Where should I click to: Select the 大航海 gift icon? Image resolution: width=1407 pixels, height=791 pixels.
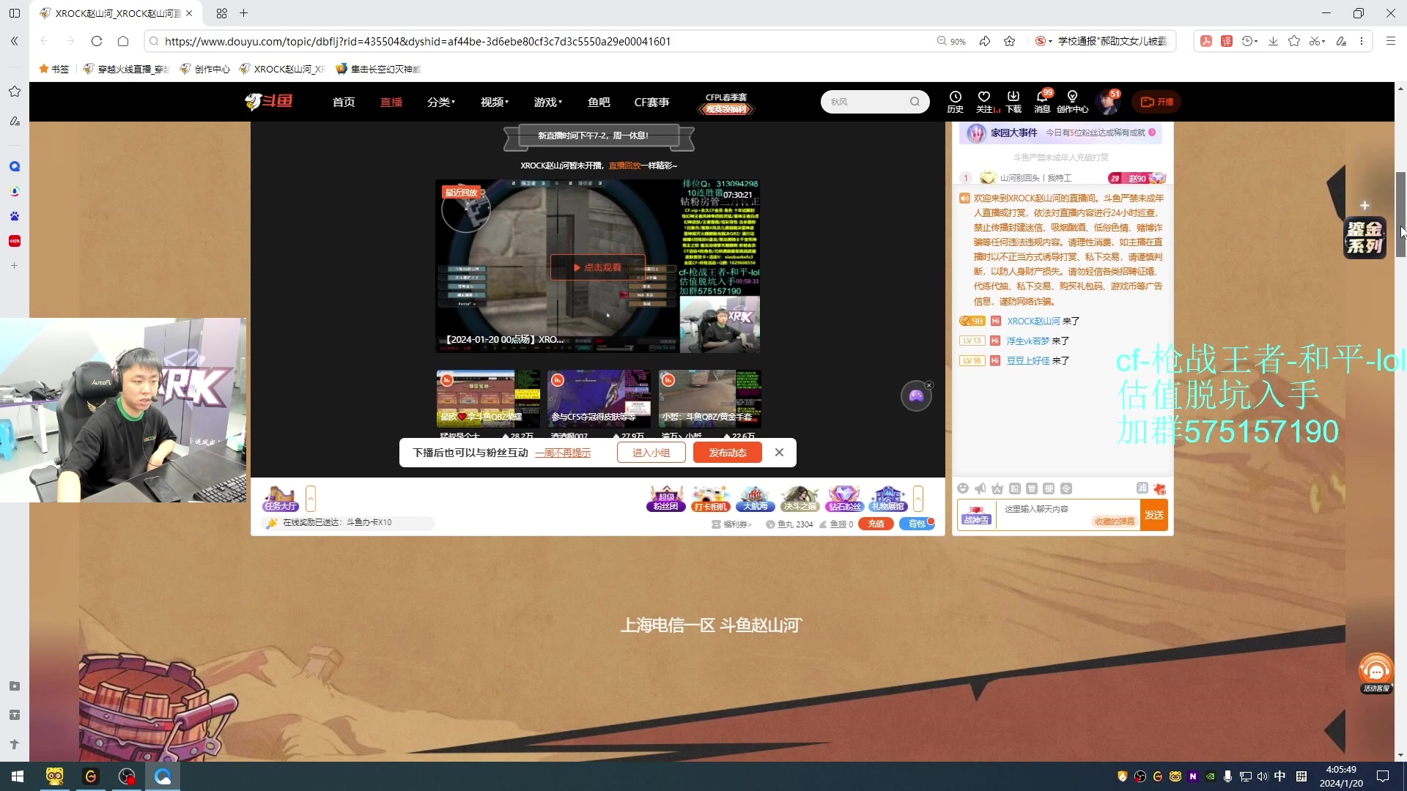[756, 499]
